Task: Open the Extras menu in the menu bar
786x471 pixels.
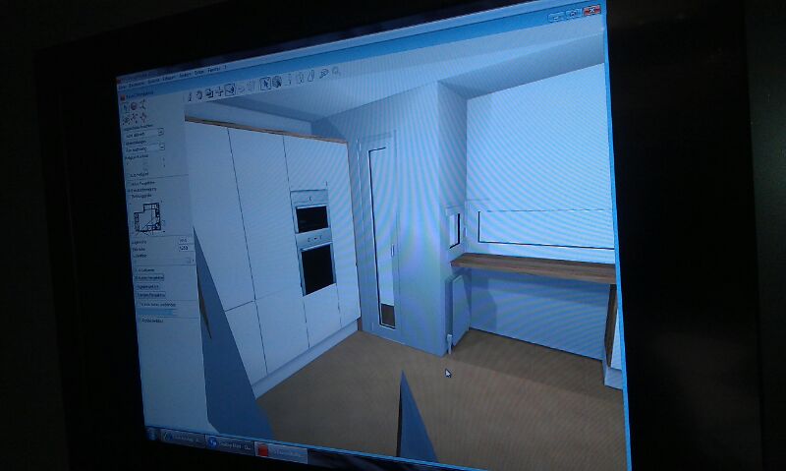Action: point(196,70)
